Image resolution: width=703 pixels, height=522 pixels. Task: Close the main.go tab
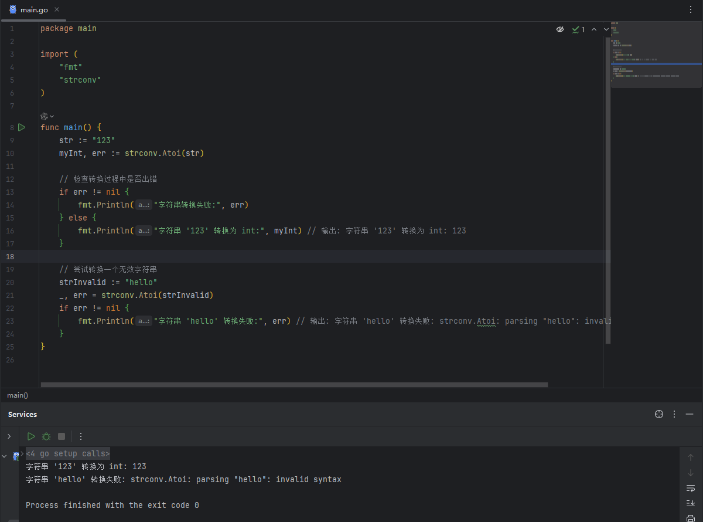pos(56,10)
